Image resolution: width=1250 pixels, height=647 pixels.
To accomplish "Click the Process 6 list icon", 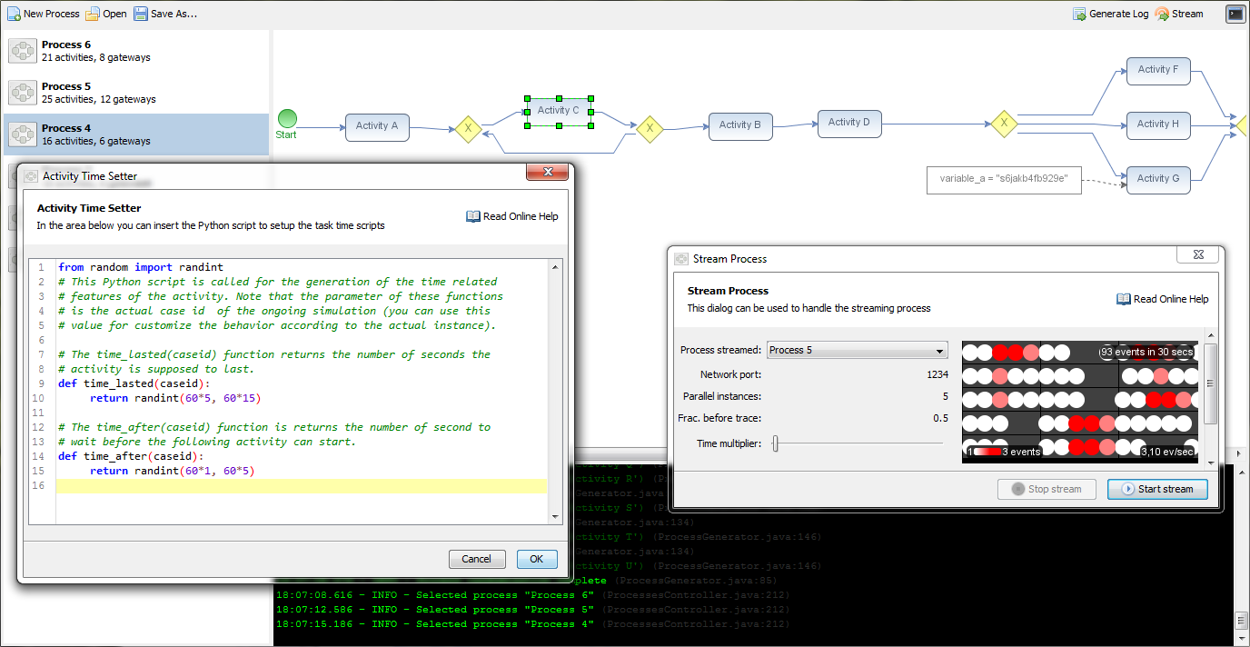I will click(22, 51).
